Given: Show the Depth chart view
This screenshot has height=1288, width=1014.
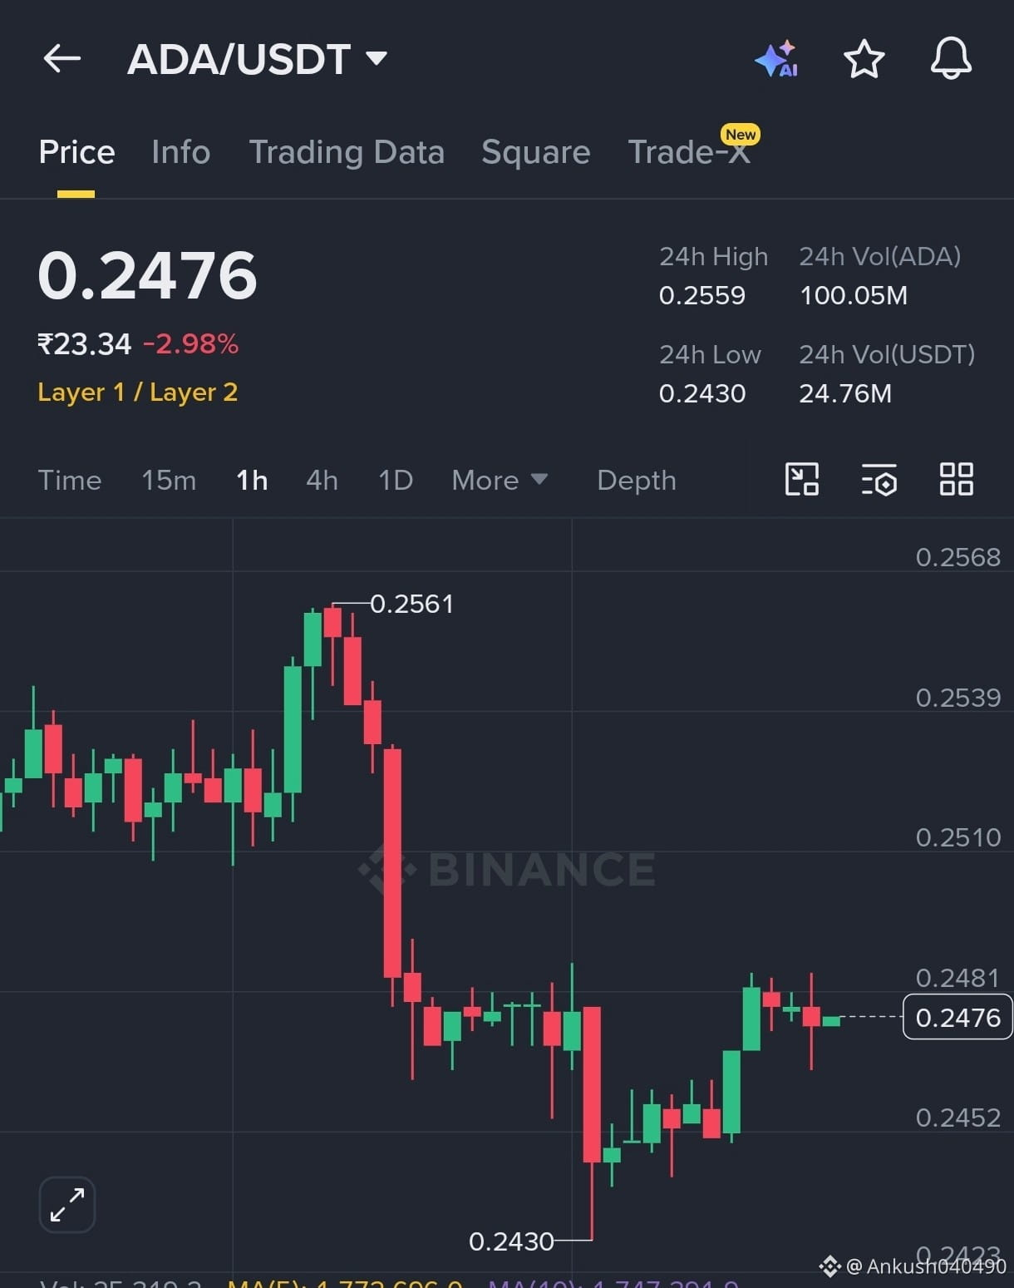Looking at the screenshot, I should tap(637, 480).
